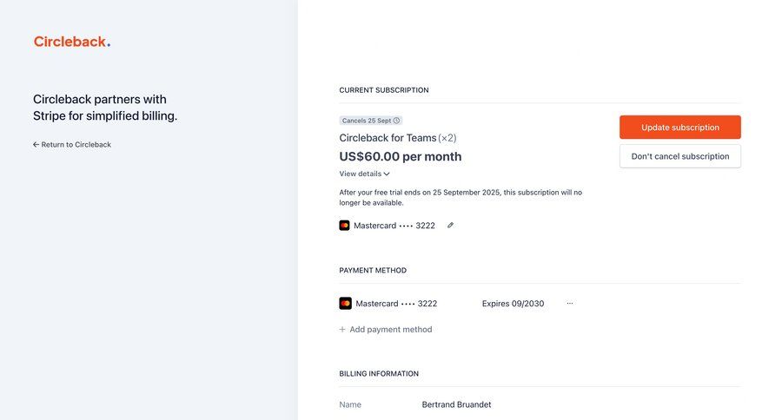Follow the Return to Circleback link
782x420 pixels.
(x=76, y=145)
